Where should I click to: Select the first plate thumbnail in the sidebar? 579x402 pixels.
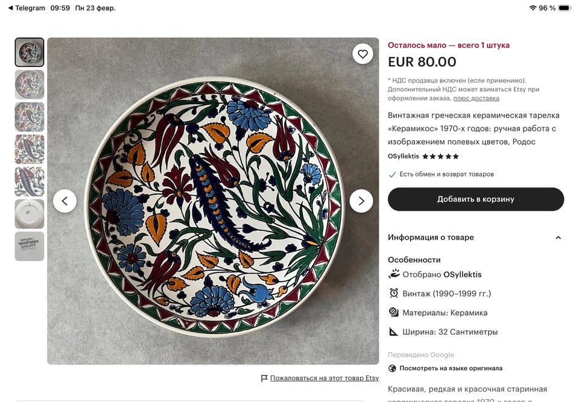(29, 52)
